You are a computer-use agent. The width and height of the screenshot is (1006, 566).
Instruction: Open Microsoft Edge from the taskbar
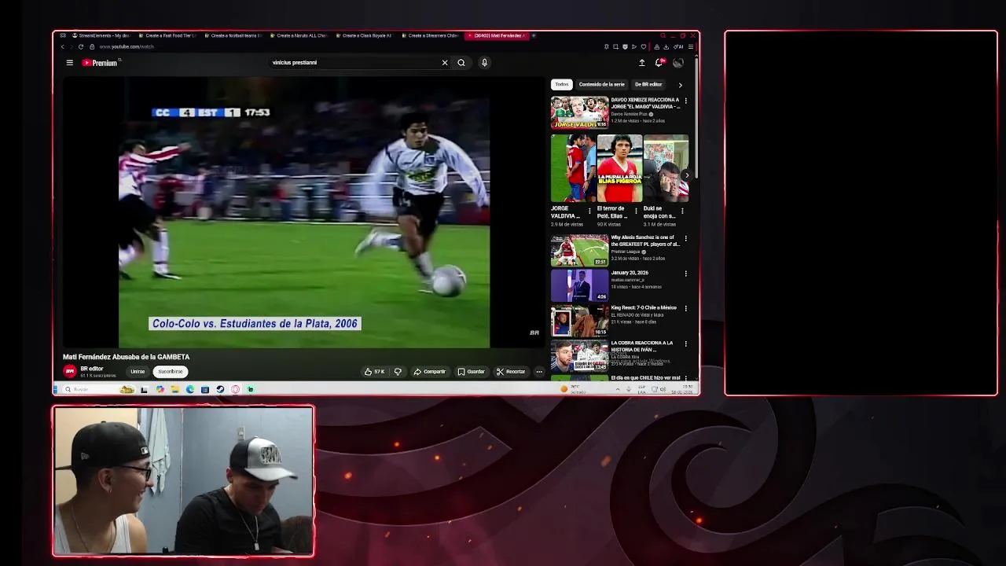click(190, 389)
